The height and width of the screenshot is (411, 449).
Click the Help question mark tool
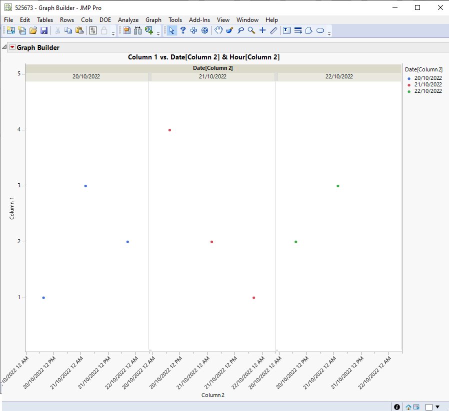(183, 30)
